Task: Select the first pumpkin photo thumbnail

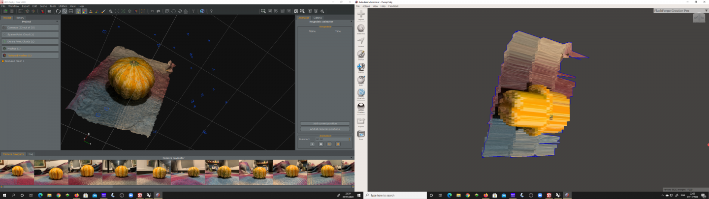Action: tap(17, 172)
